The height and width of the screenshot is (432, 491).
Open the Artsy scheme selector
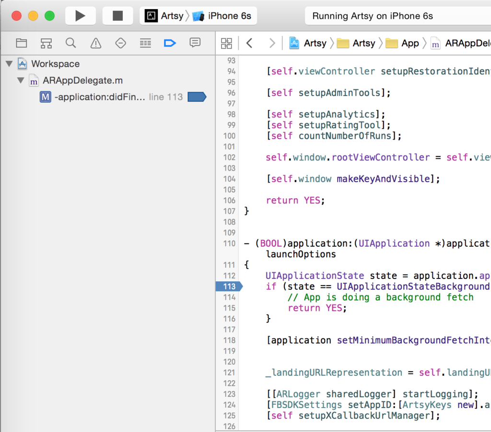pyautogui.click(x=164, y=16)
